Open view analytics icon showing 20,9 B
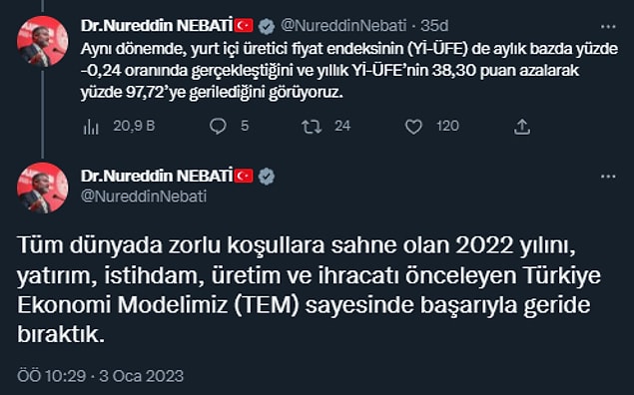The width and height of the screenshot is (634, 395). (x=91, y=127)
